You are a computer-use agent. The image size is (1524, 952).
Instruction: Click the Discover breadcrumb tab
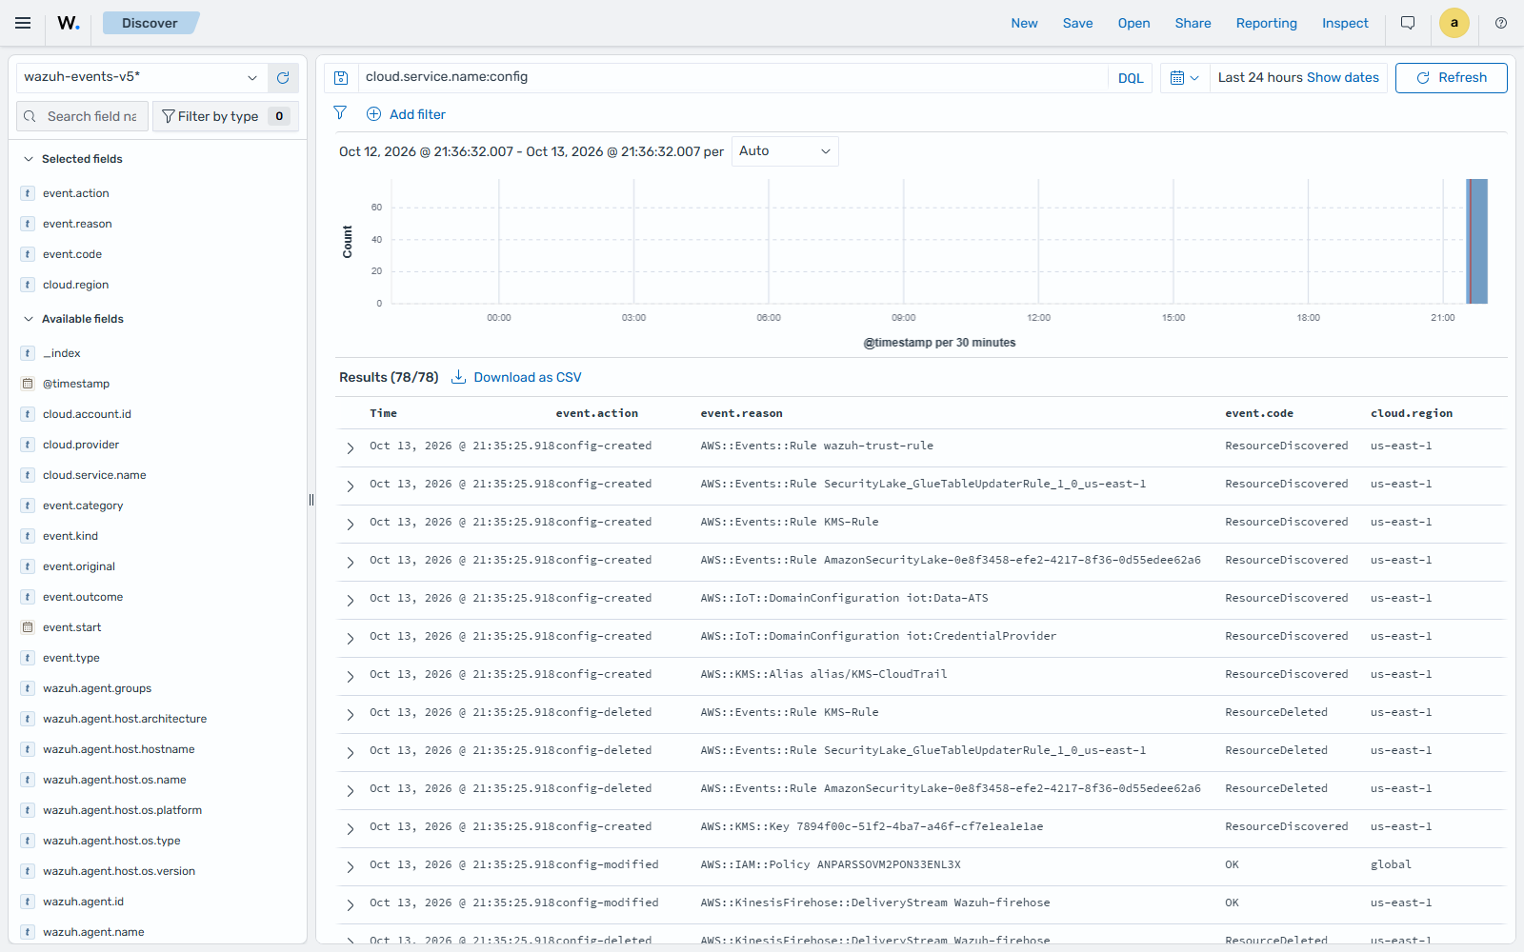(x=150, y=23)
